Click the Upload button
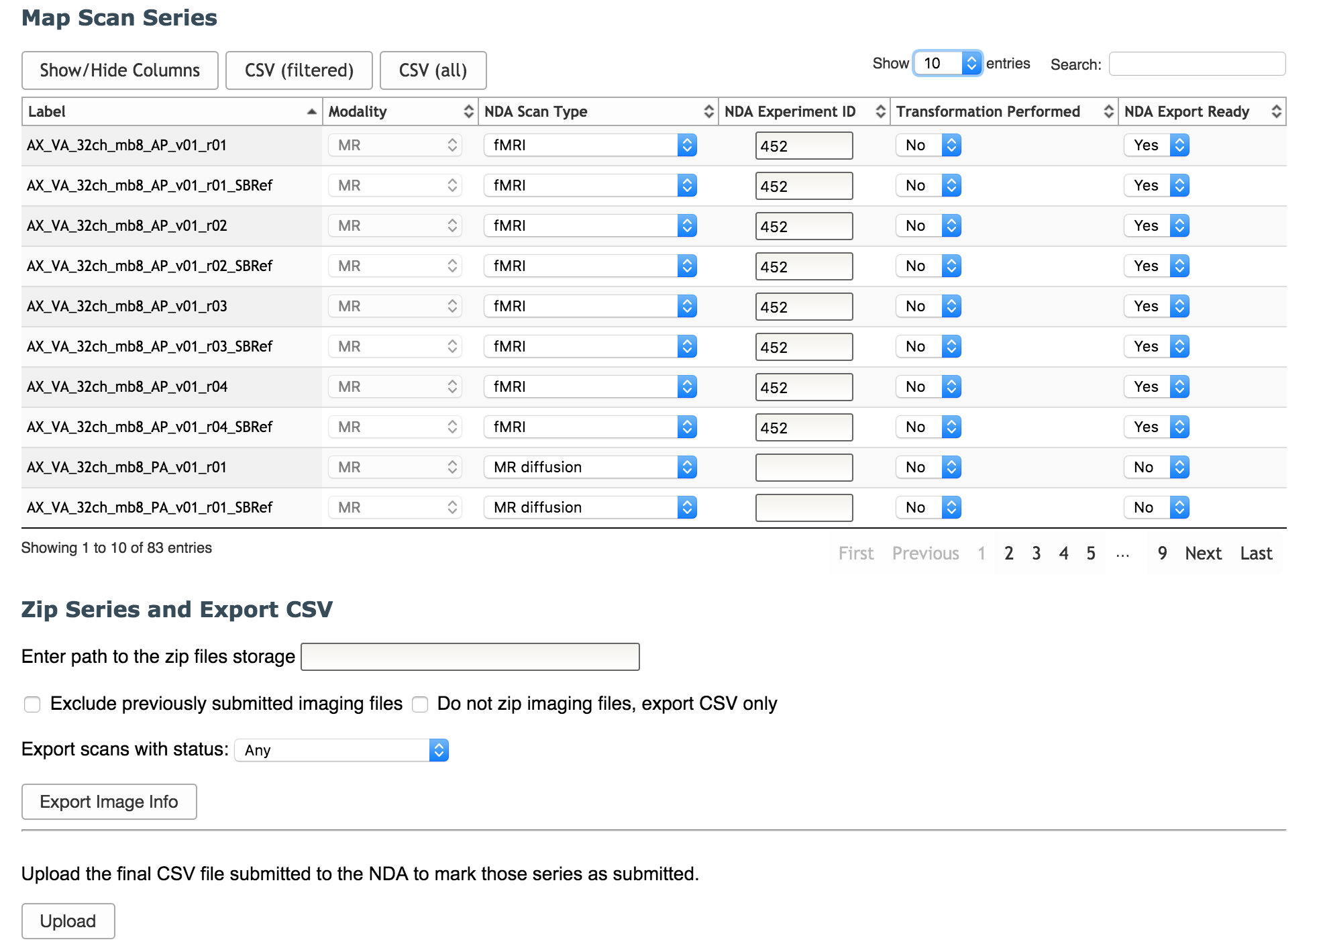Image resolution: width=1323 pixels, height=950 pixels. coord(68,921)
